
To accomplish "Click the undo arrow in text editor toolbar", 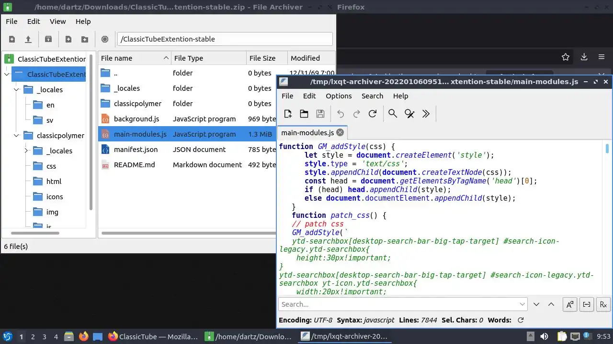I will [341, 114].
